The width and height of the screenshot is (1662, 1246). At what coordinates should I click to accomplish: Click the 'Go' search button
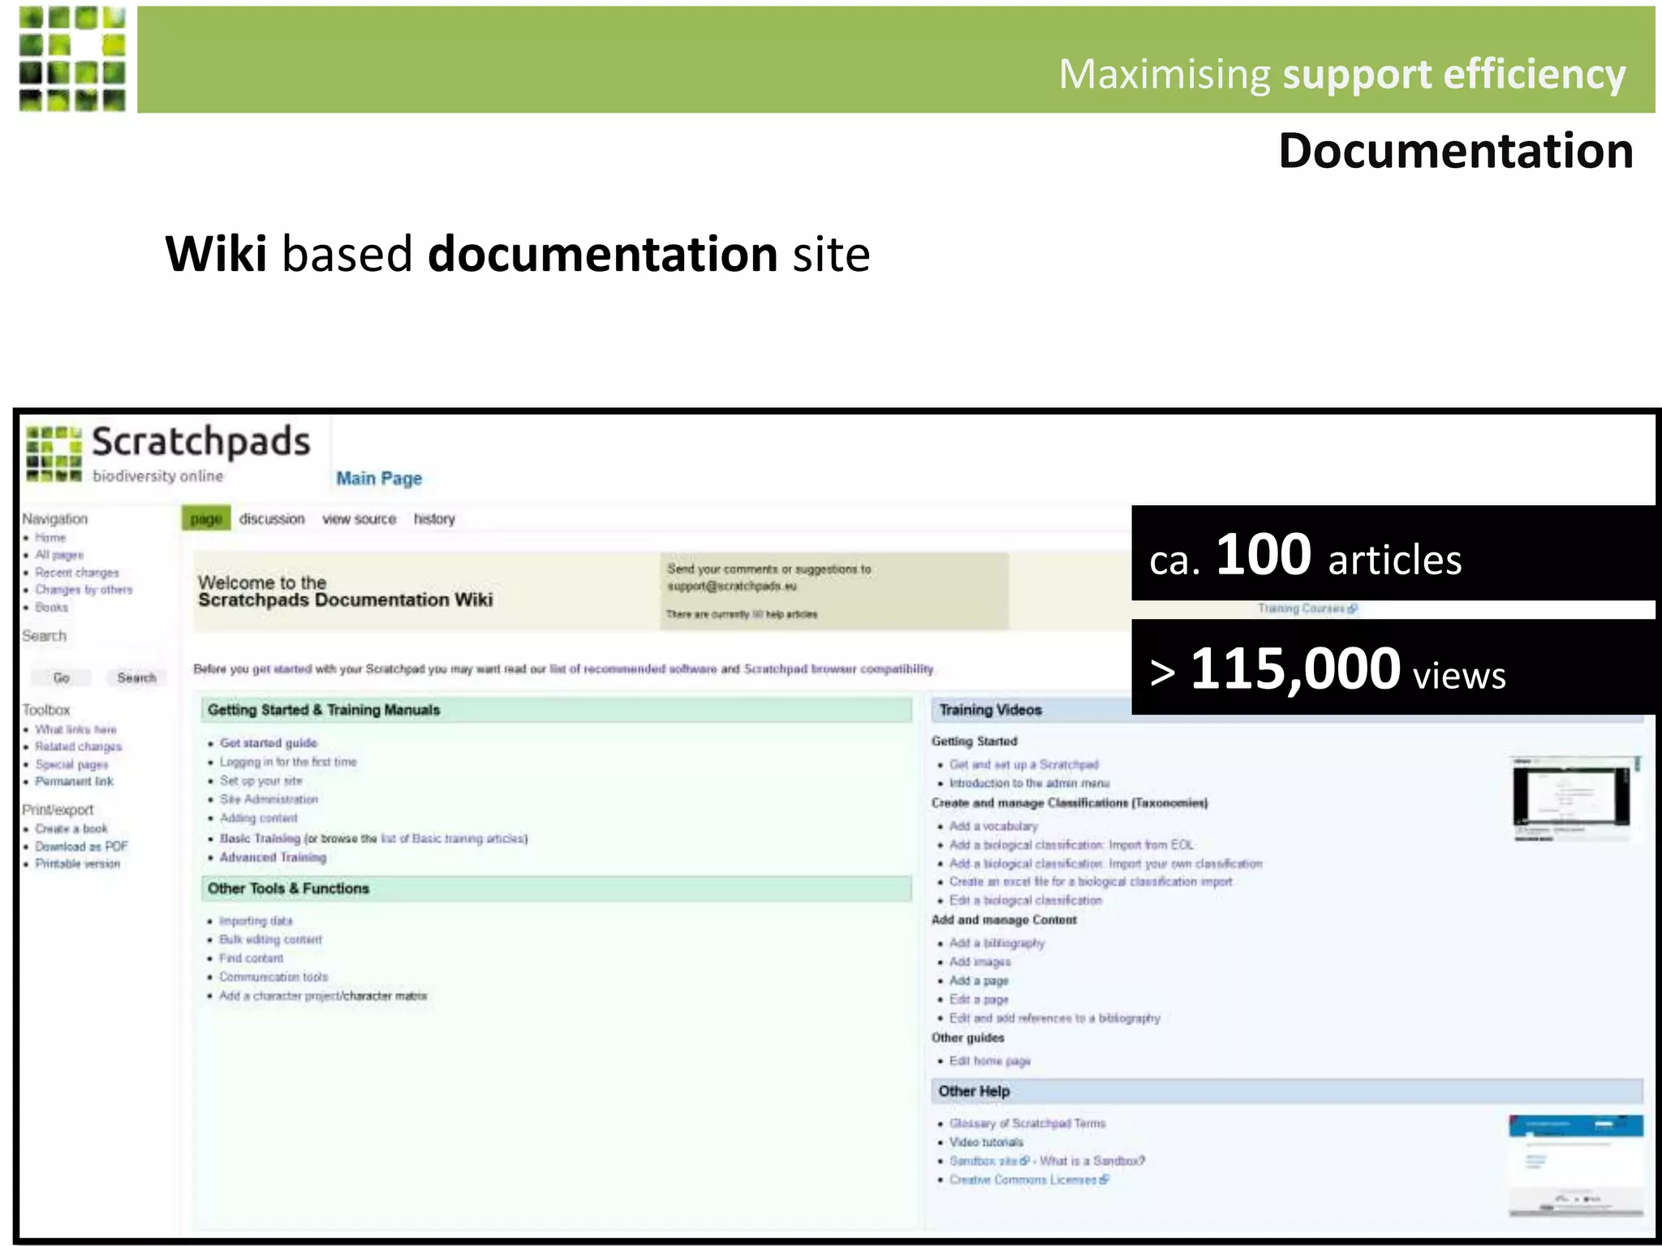pyautogui.click(x=61, y=677)
